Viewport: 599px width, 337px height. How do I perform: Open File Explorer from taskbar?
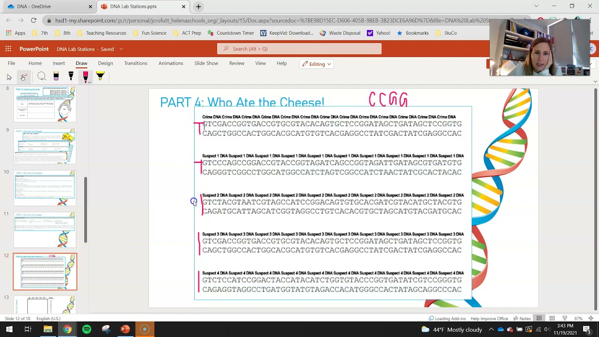48,330
